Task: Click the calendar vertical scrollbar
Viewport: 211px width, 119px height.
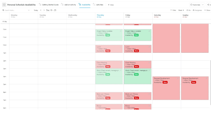Action: [210, 83]
